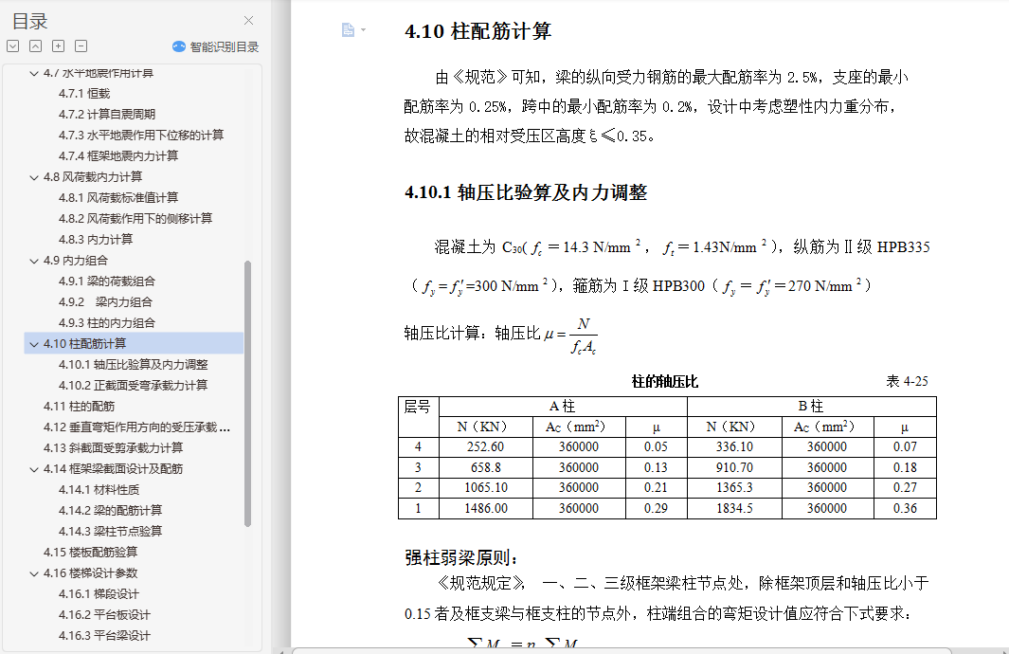This screenshot has height=654, width=1009.
Task: Click the blue robot icon beside 智能识别目录
Action: pyautogui.click(x=179, y=46)
